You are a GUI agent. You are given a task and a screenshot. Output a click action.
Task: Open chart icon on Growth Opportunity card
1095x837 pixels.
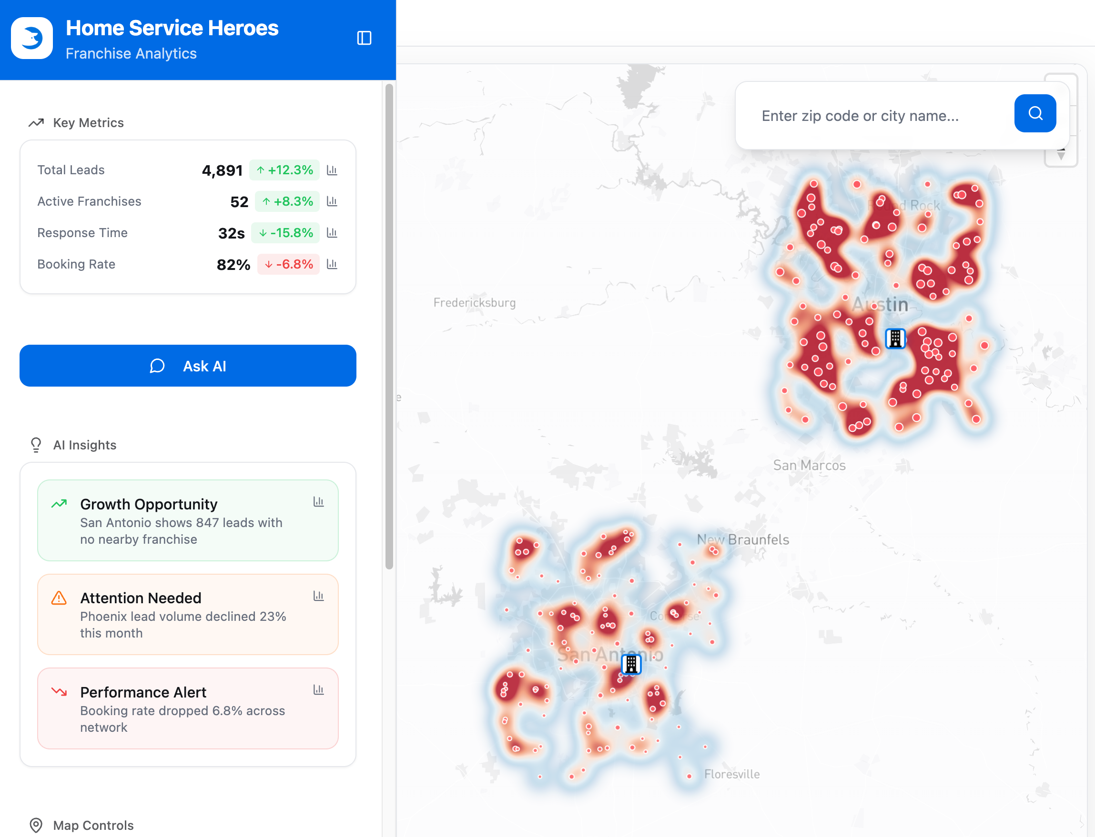[x=319, y=502]
